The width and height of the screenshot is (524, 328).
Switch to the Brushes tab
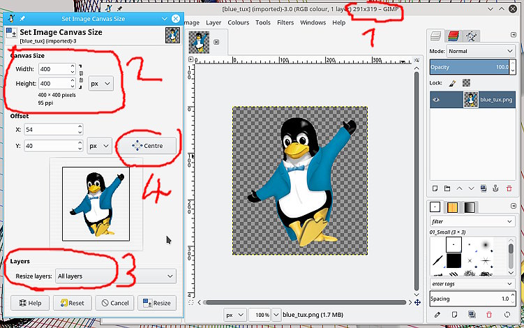(x=435, y=207)
